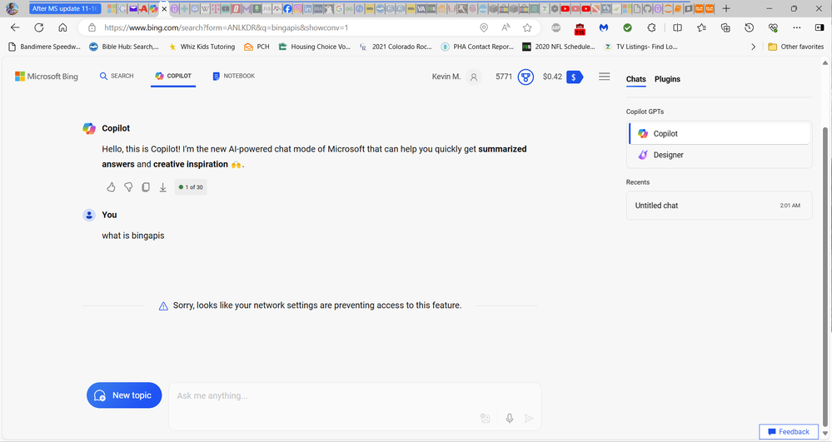Open the Microsoft Rewards medal icon
The width and height of the screenshot is (832, 442).
point(526,77)
